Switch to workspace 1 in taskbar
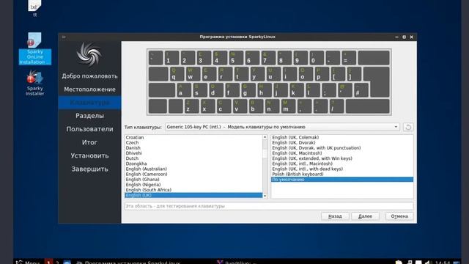This screenshot has height=264, width=469. pos(48,262)
